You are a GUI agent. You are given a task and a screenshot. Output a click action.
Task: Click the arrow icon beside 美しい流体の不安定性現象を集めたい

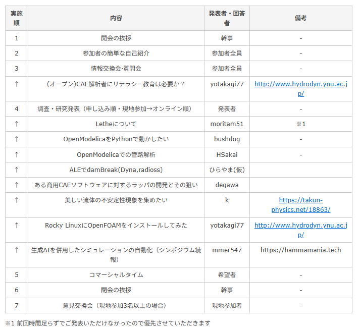coord(17,201)
